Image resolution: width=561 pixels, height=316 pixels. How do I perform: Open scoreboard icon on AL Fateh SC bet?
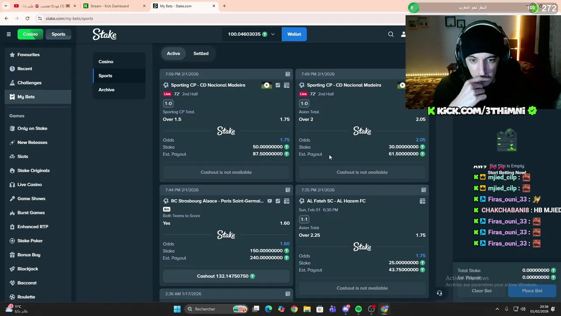tap(423, 201)
